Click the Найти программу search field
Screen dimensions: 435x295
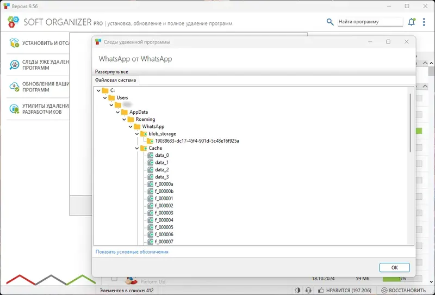click(x=370, y=22)
